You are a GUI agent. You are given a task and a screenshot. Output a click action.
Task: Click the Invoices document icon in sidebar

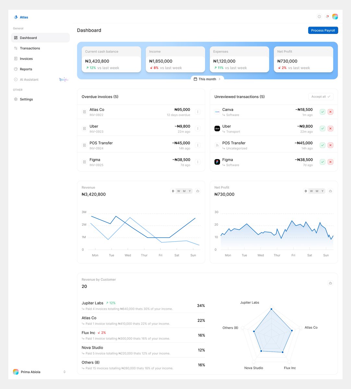pos(16,59)
